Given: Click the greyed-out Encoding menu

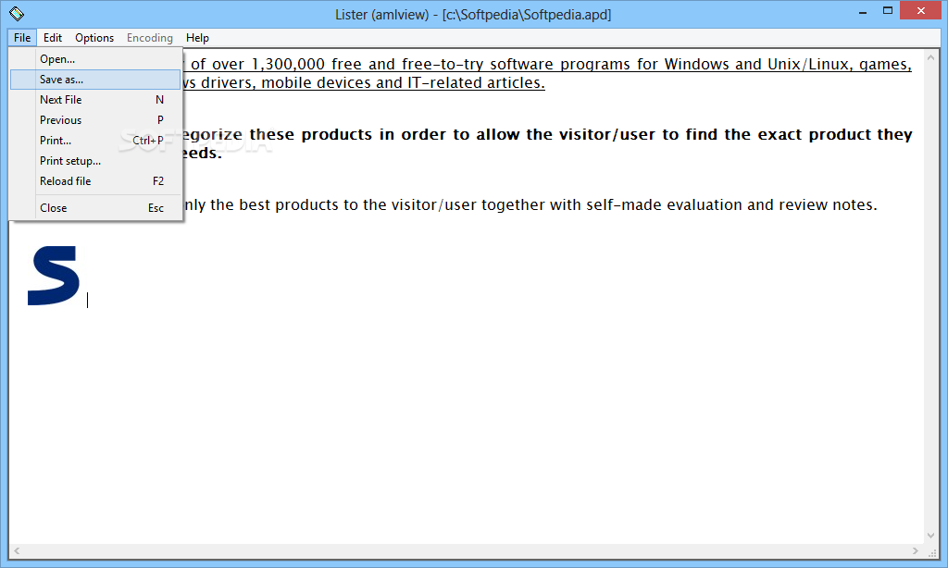Looking at the screenshot, I should (149, 37).
